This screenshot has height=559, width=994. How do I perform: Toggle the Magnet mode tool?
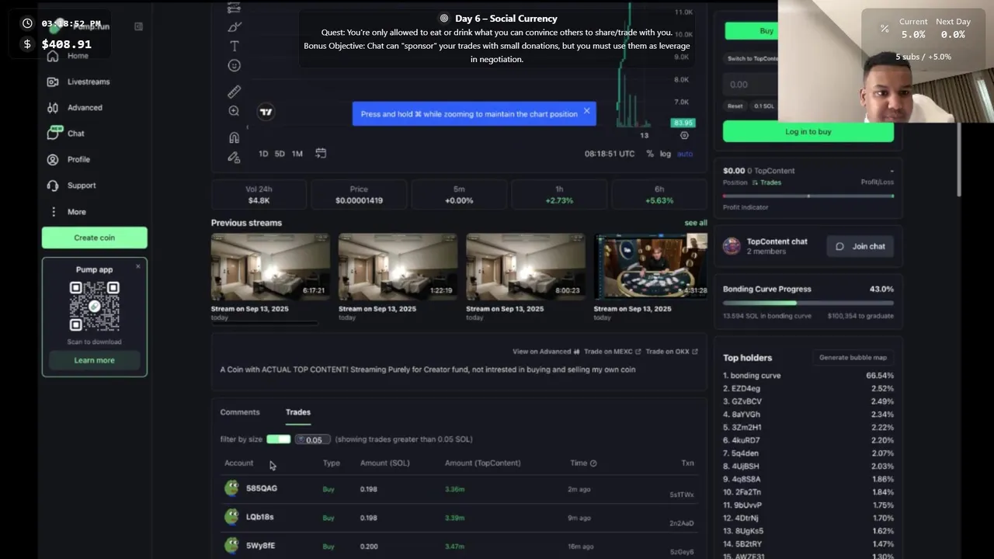pyautogui.click(x=234, y=137)
